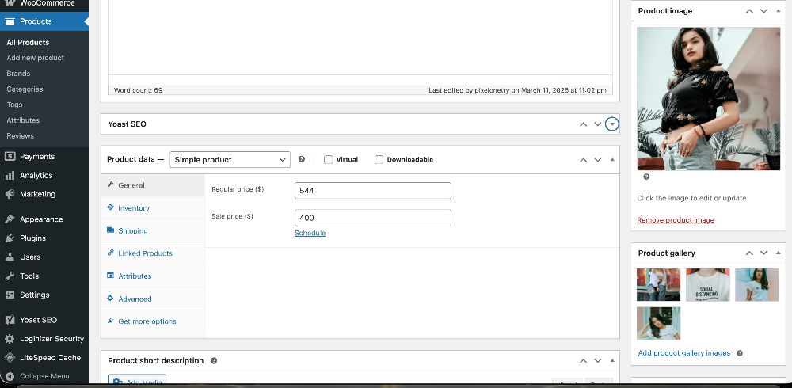792x388 pixels.
Task: Click the Sale price input field
Action: tap(373, 218)
